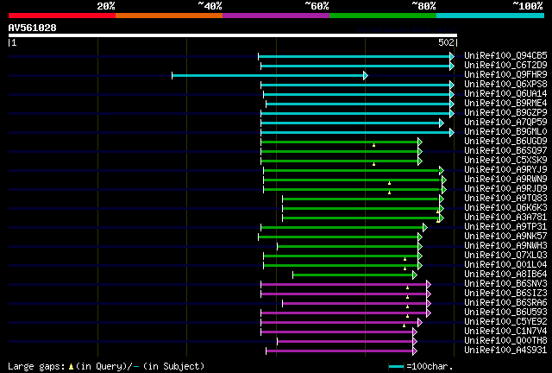The height and width of the screenshot is (373, 552).
Task: Select the UniRef100_A9NK57 label
Action: point(505,237)
